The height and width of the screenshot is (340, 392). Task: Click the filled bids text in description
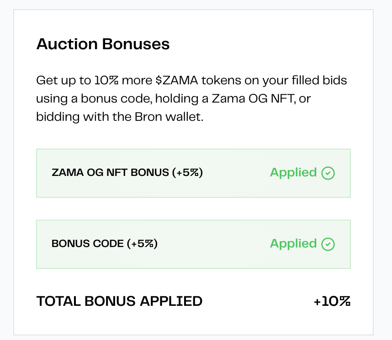coord(321,81)
